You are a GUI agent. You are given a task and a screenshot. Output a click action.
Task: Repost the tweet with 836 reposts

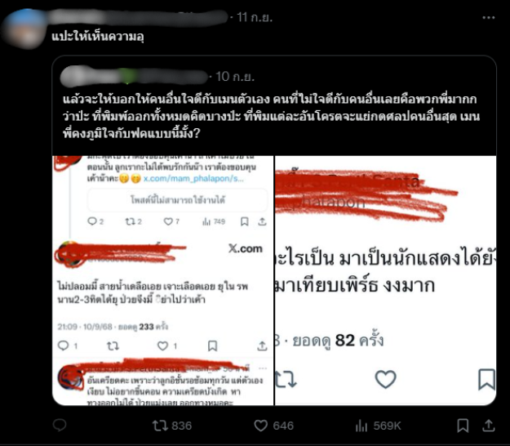[160, 426]
